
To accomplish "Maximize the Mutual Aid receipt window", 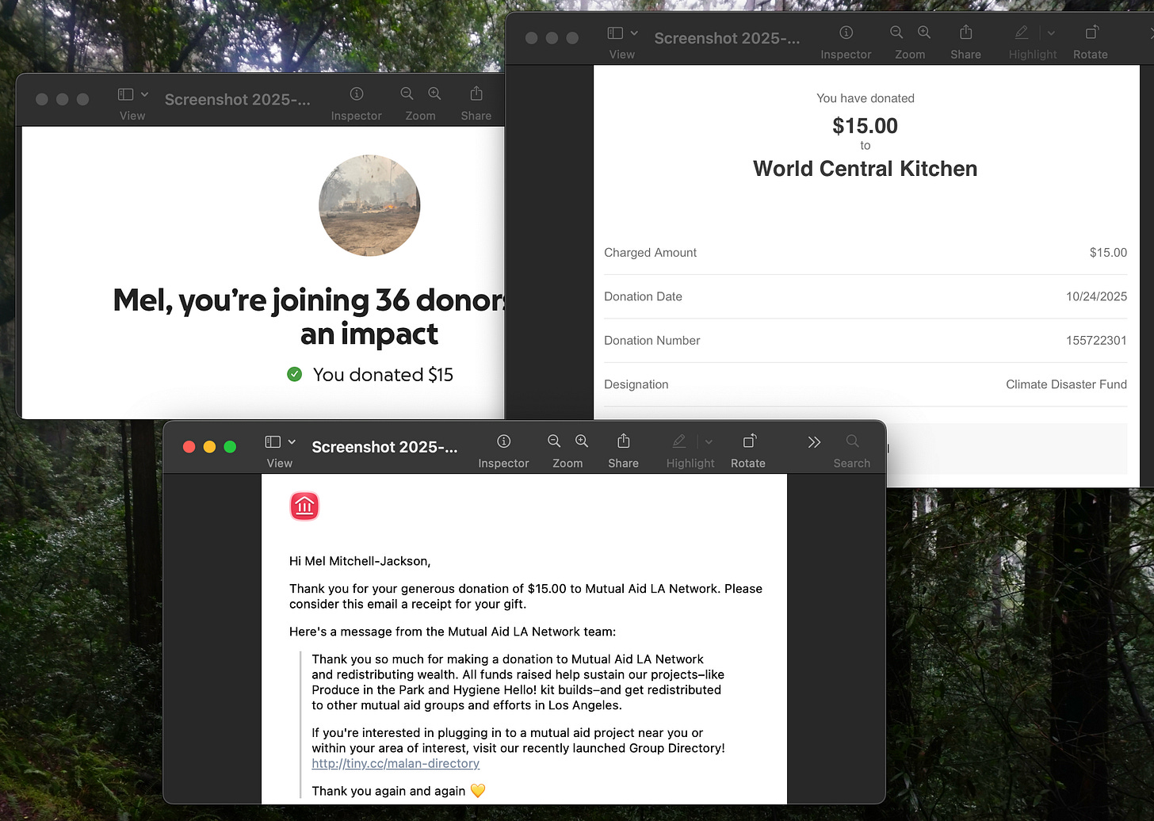I will 230,447.
